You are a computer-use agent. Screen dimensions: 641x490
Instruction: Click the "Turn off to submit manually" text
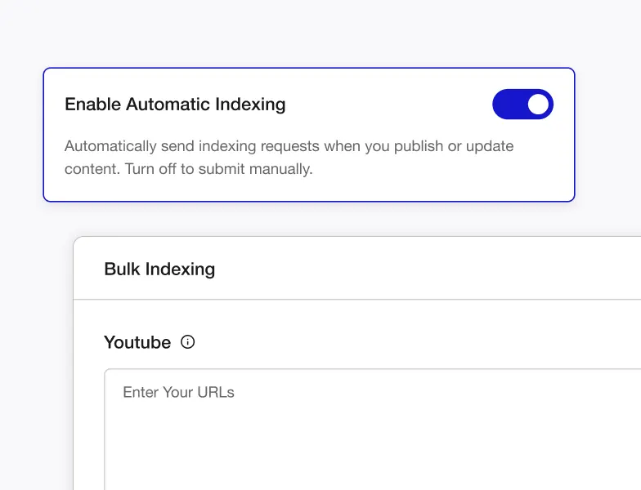219,169
